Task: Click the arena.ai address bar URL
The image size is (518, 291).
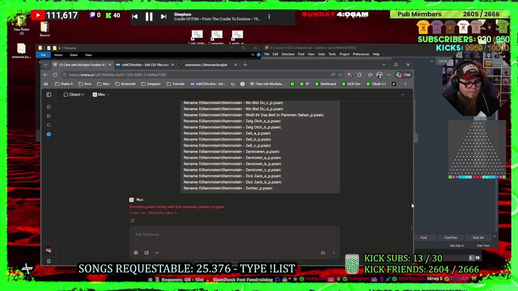Action: click(117, 75)
